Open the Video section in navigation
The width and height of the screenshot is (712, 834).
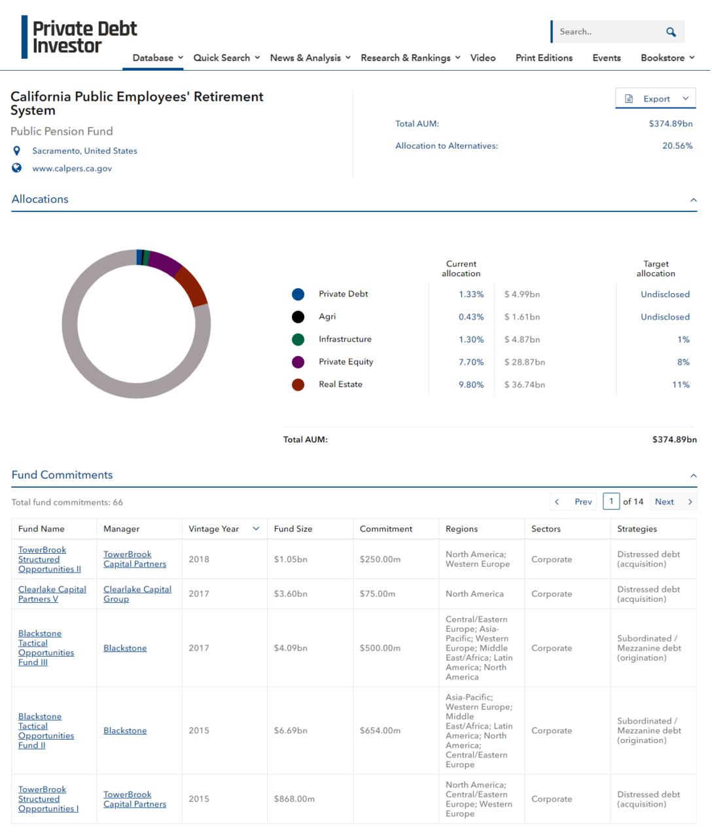coord(483,58)
